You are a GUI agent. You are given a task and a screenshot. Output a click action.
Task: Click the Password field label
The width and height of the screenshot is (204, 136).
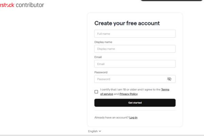tap(101, 72)
